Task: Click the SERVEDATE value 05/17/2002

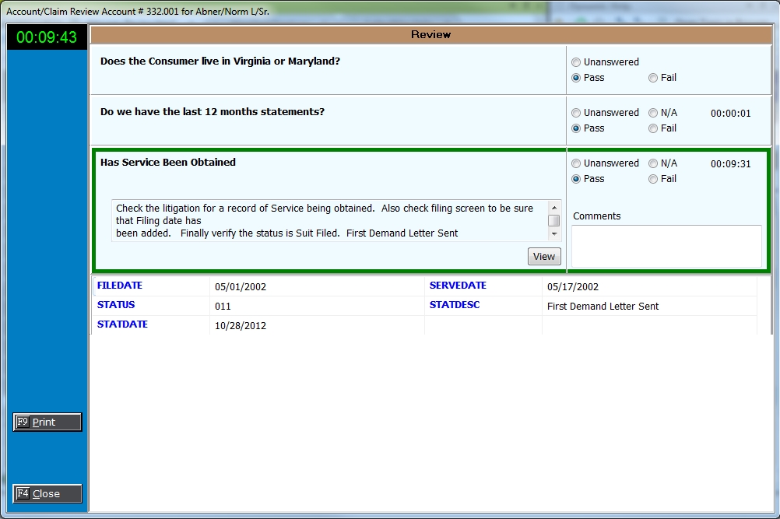Action: tap(573, 287)
